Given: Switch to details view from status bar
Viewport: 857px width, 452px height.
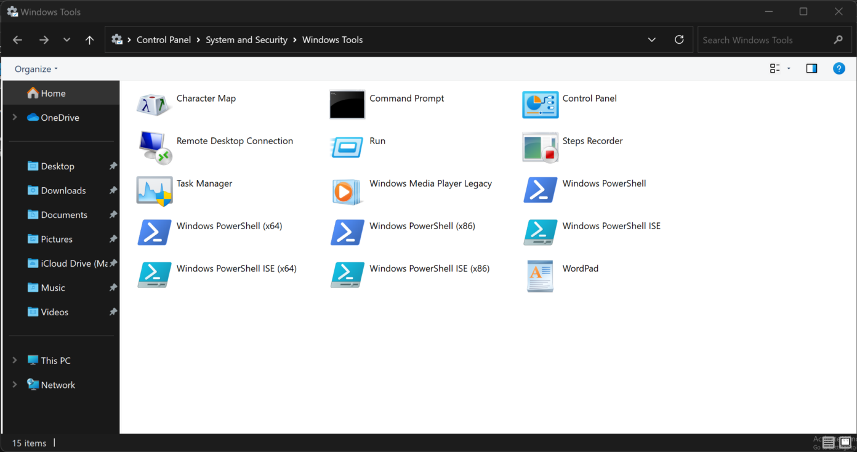Looking at the screenshot, I should (x=828, y=442).
